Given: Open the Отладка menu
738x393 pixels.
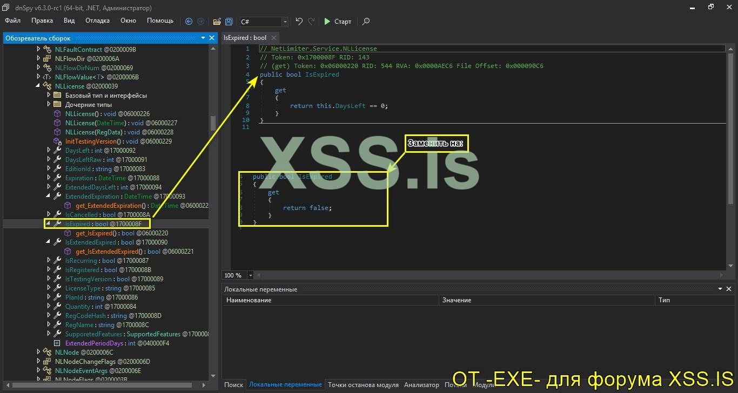Looking at the screenshot, I should (97, 21).
